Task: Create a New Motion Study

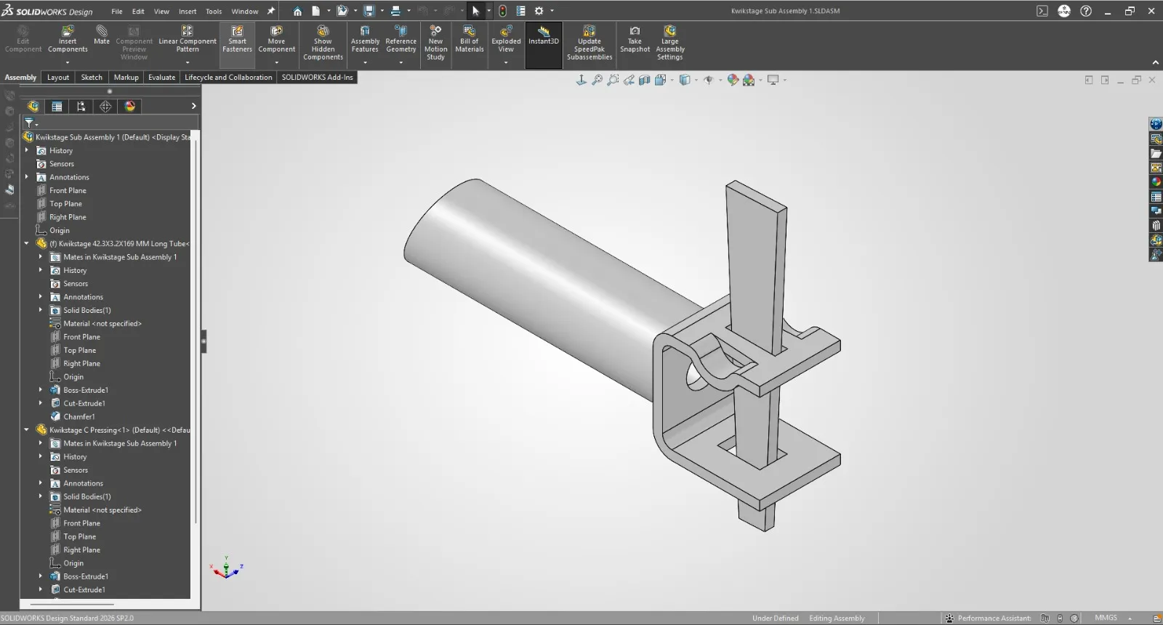Action: [x=435, y=44]
